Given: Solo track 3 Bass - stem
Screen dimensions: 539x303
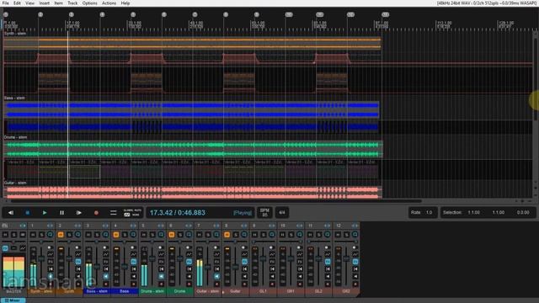Looking at the screenshot, I should pyautogui.click(x=97, y=235).
